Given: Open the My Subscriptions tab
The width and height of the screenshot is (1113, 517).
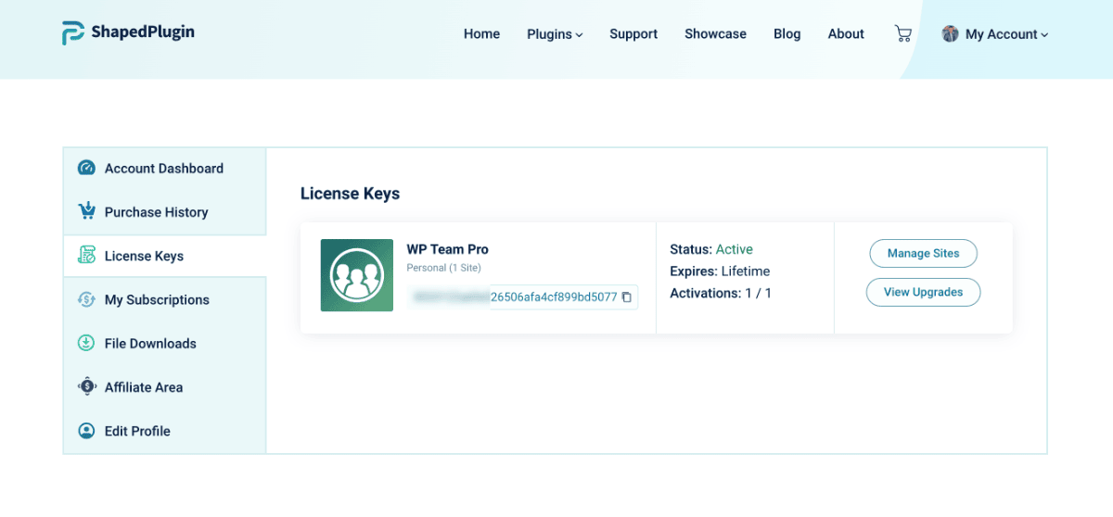Looking at the screenshot, I should [x=165, y=299].
